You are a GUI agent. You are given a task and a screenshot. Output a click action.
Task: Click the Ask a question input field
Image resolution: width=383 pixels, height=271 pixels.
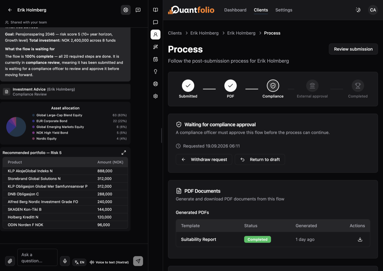[38, 257]
